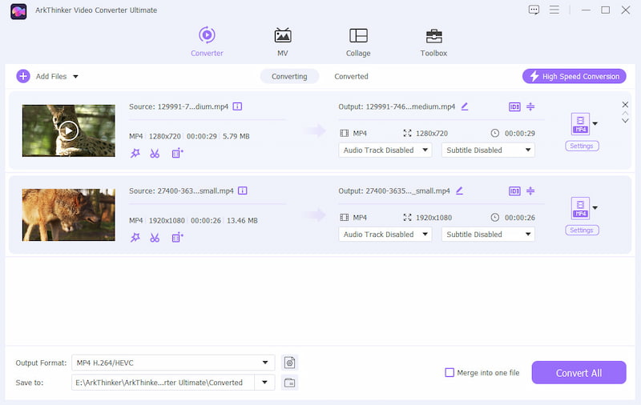Switch to the Toolbox tab

[433, 42]
